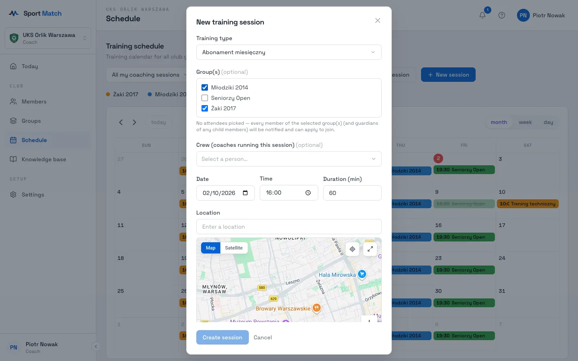Go to Today page
Image resolution: width=578 pixels, height=361 pixels.
[48, 66]
